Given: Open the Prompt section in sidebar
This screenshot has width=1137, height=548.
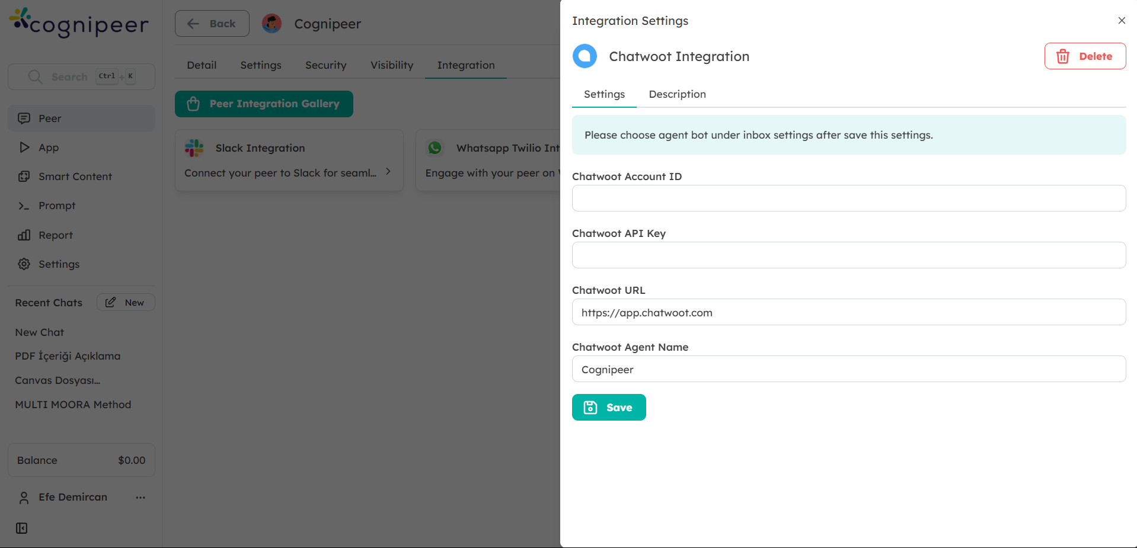Looking at the screenshot, I should point(56,206).
